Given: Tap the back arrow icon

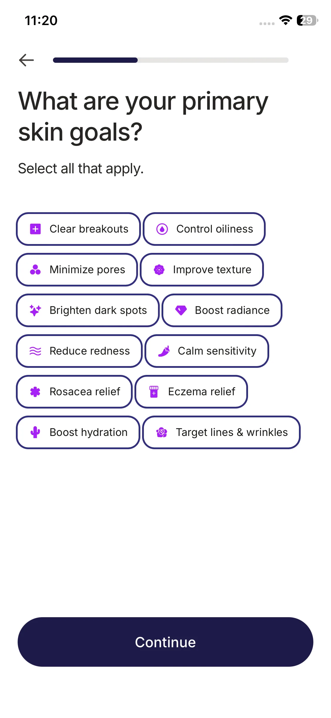Looking at the screenshot, I should (26, 60).
